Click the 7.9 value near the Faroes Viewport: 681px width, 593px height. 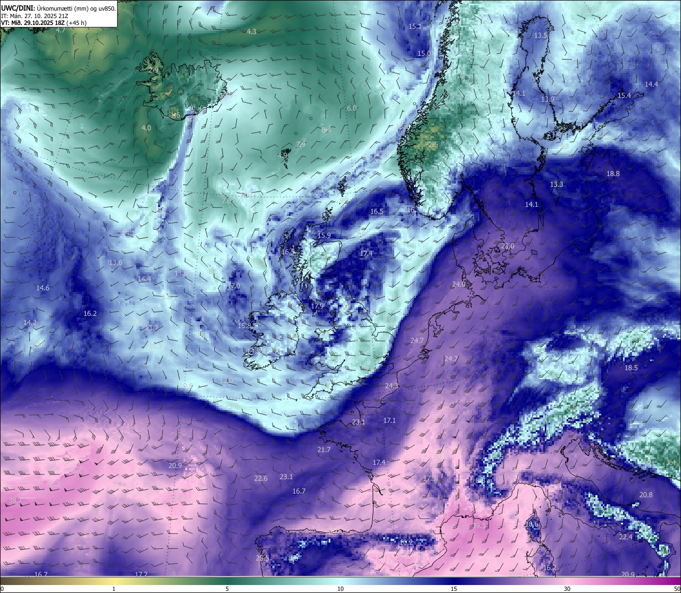(x=301, y=145)
